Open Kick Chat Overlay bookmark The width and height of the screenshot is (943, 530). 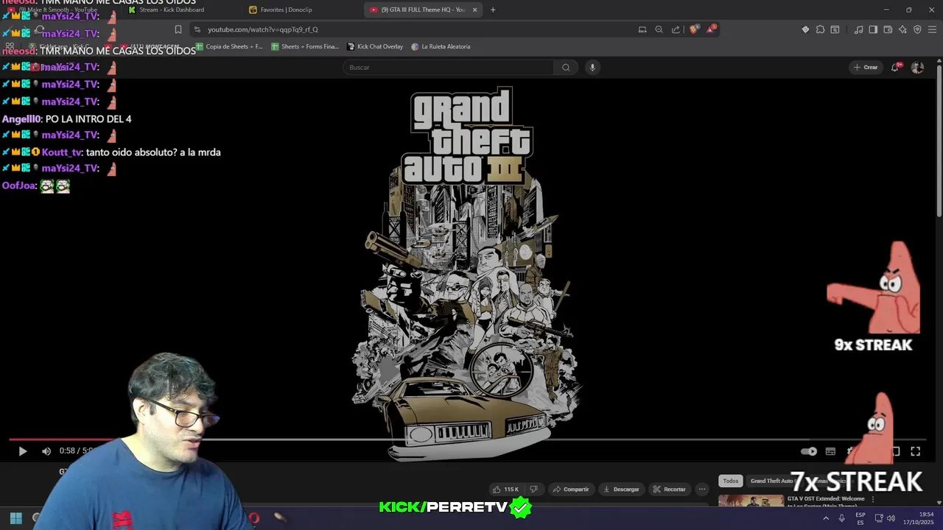(x=376, y=46)
